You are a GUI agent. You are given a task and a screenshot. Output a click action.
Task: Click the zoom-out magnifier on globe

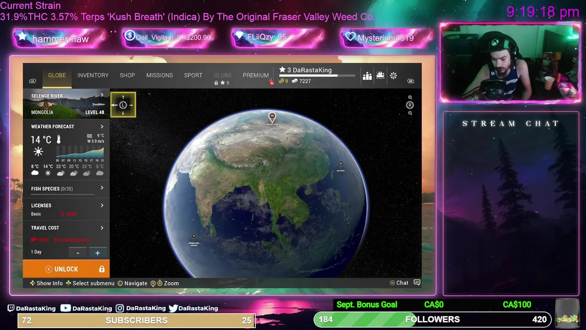click(410, 113)
